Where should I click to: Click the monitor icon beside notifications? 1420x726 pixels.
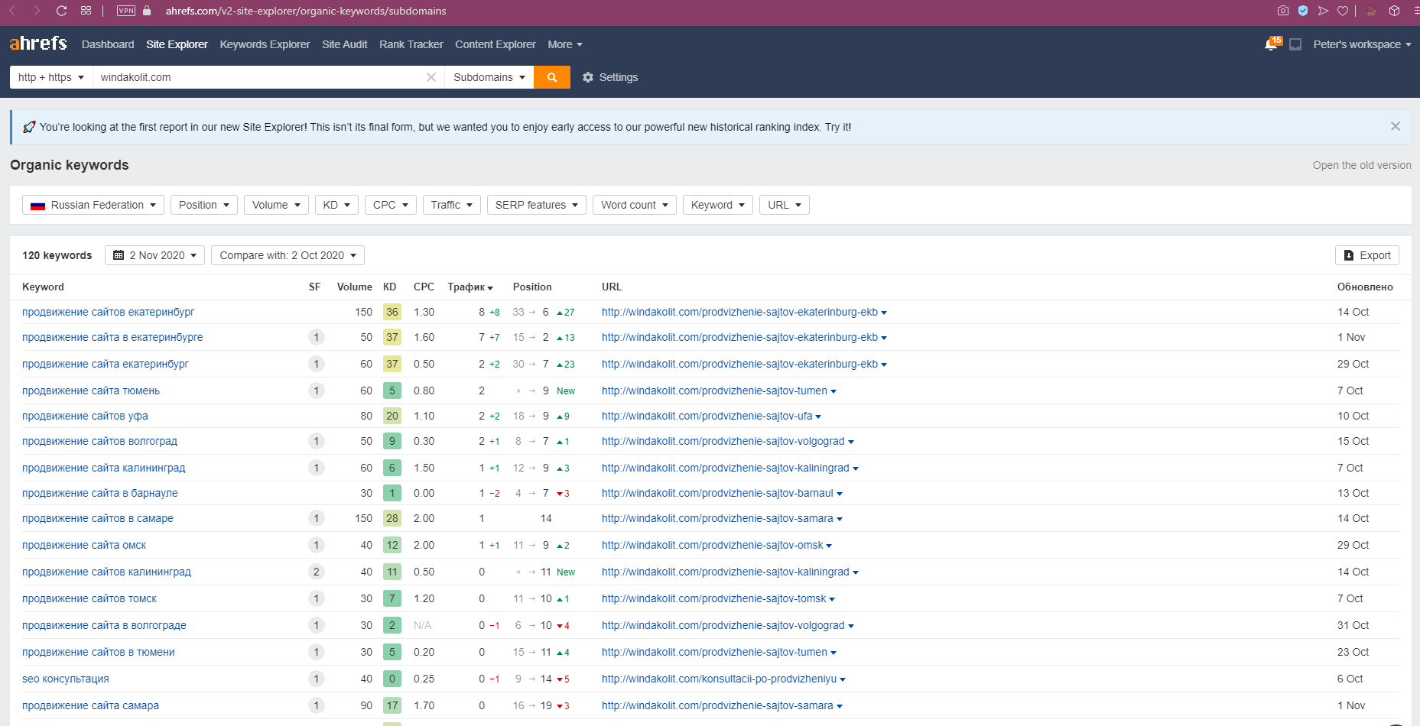tap(1295, 44)
